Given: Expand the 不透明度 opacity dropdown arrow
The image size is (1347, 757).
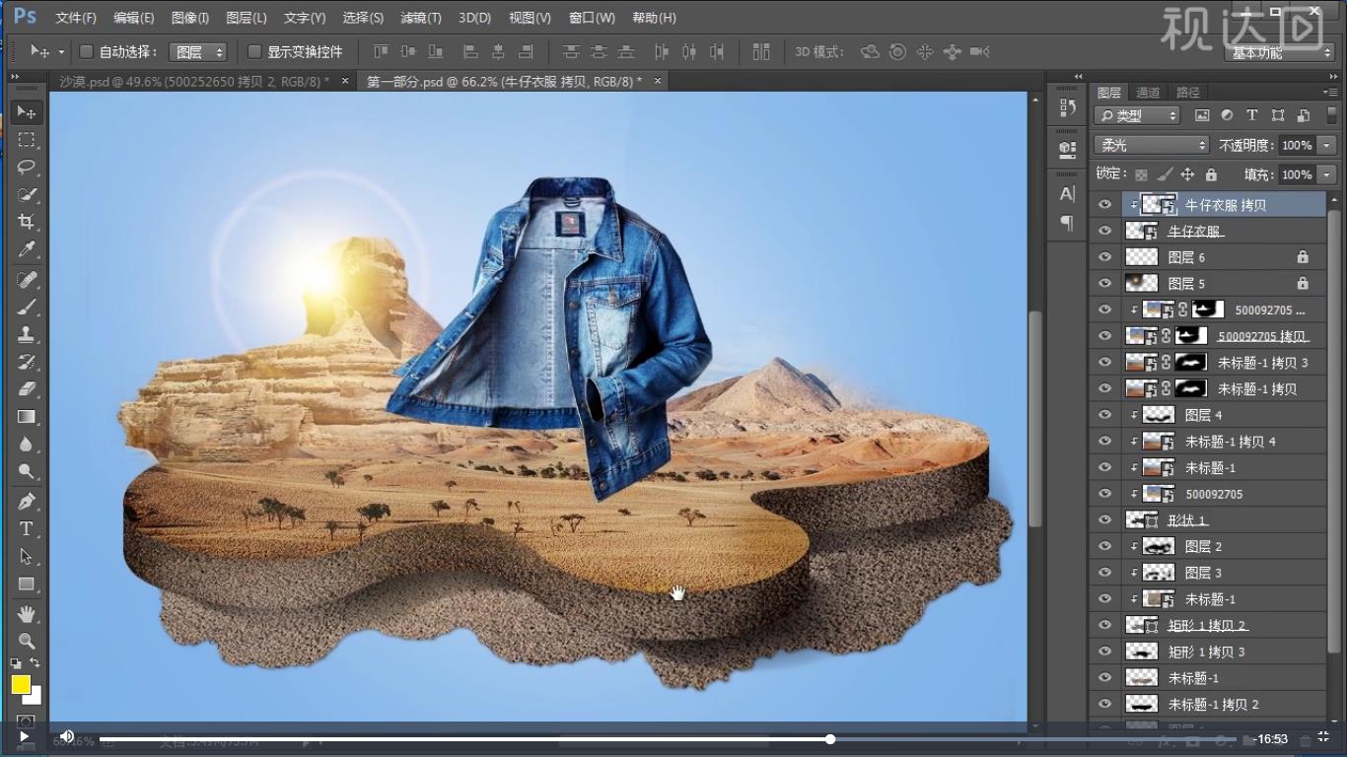Looking at the screenshot, I should (x=1326, y=145).
